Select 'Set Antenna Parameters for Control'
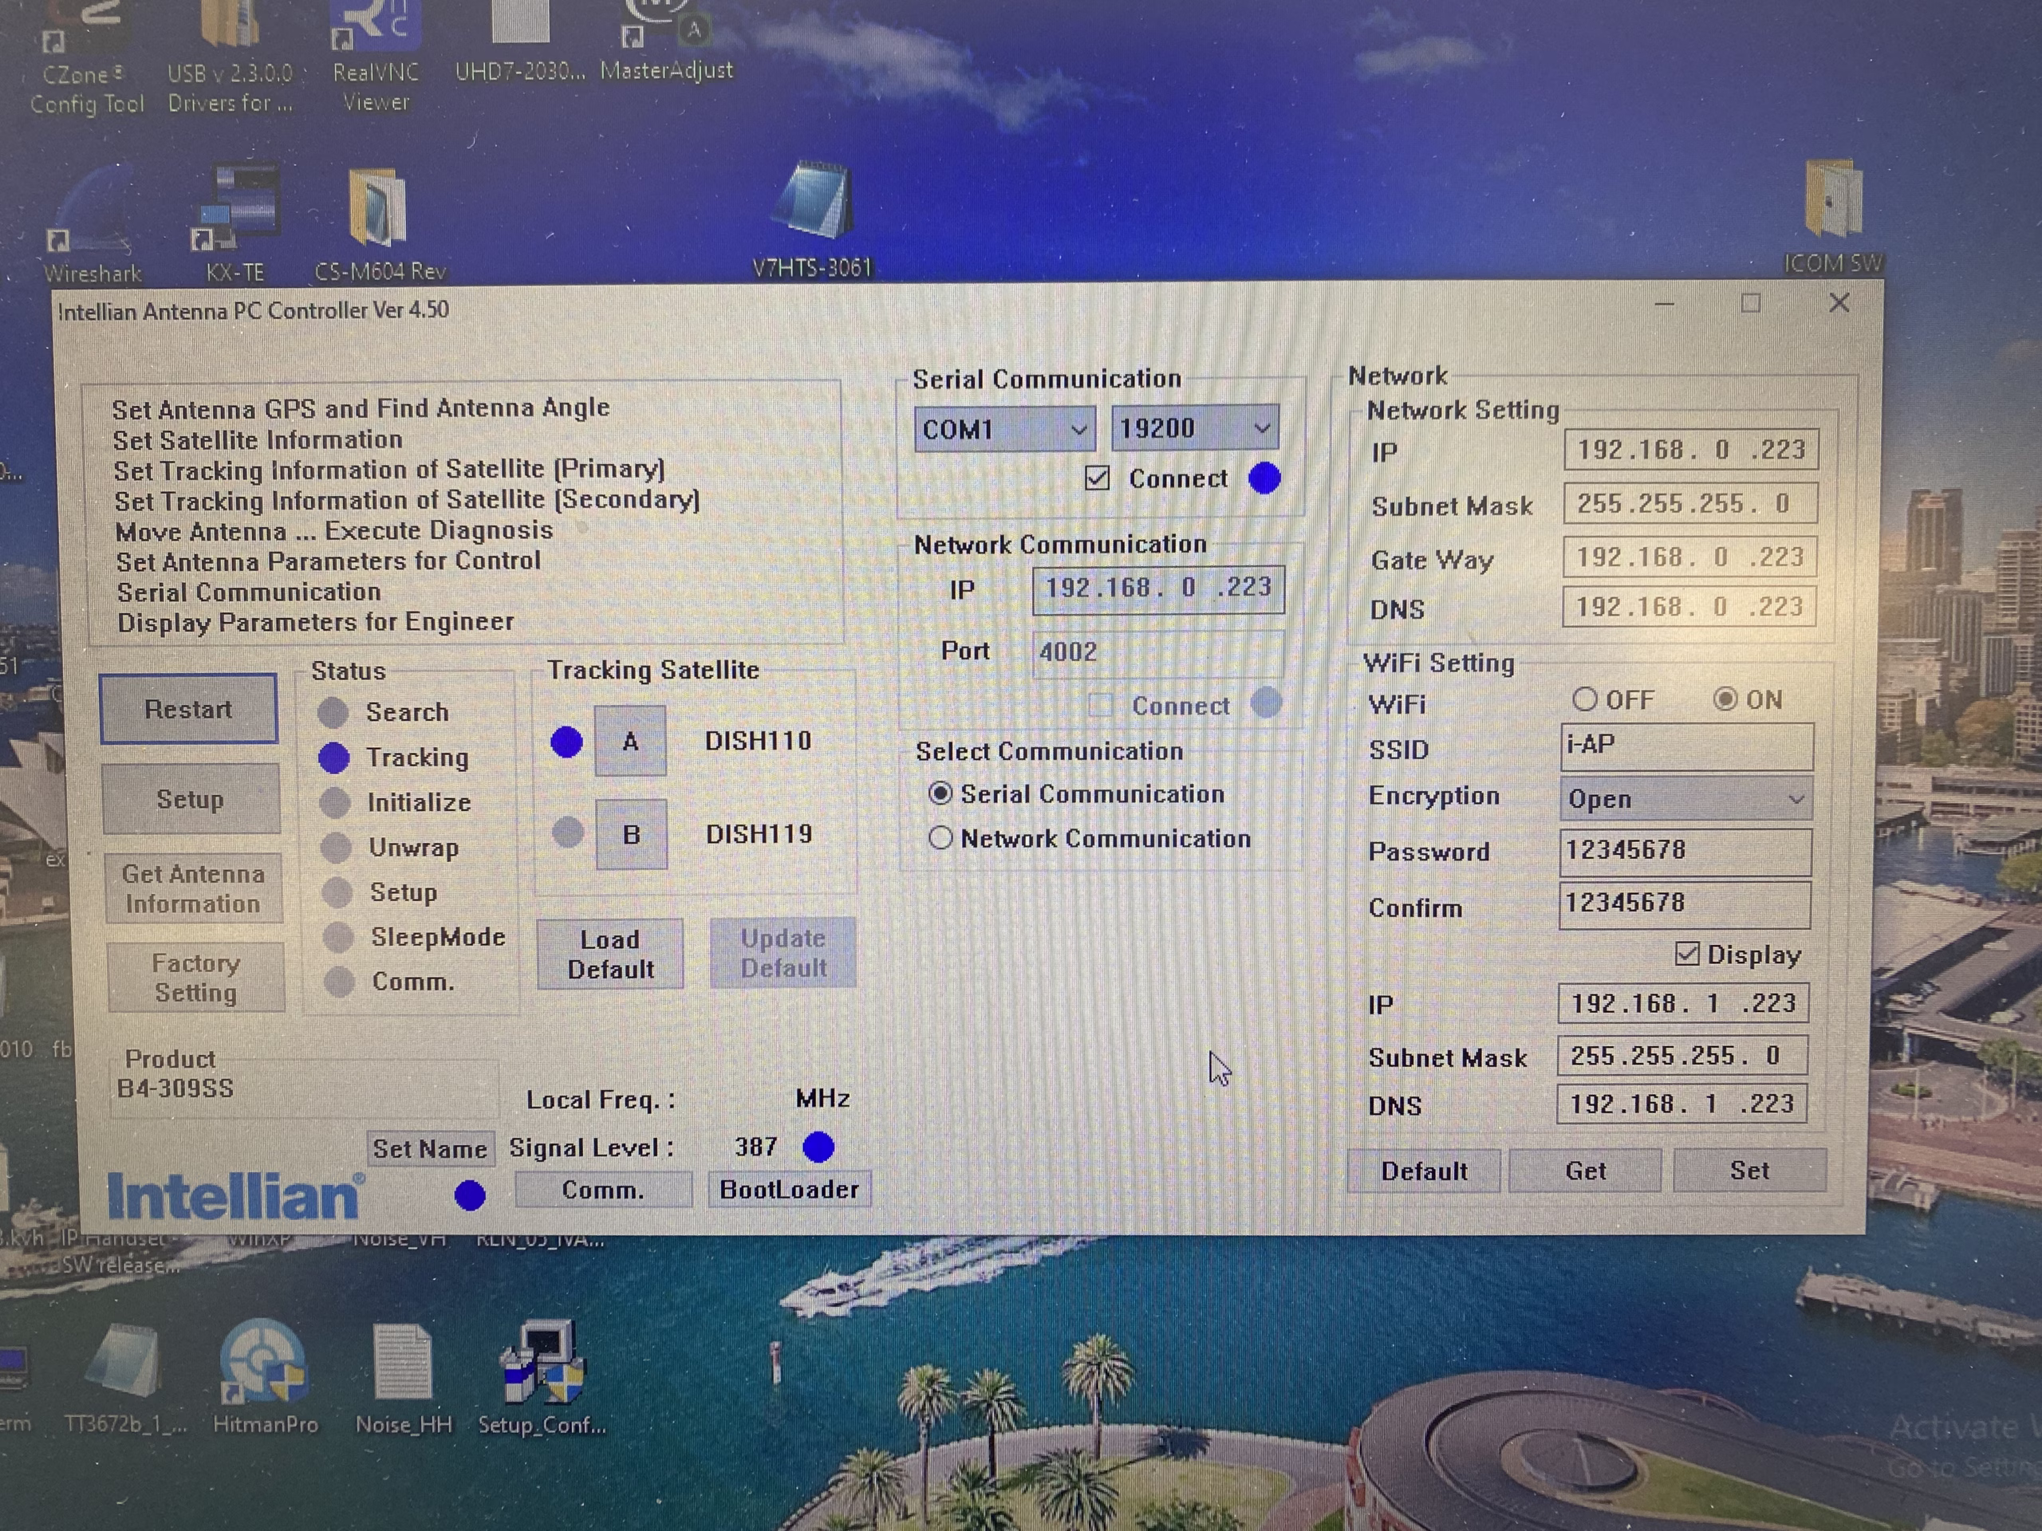 pos(329,561)
